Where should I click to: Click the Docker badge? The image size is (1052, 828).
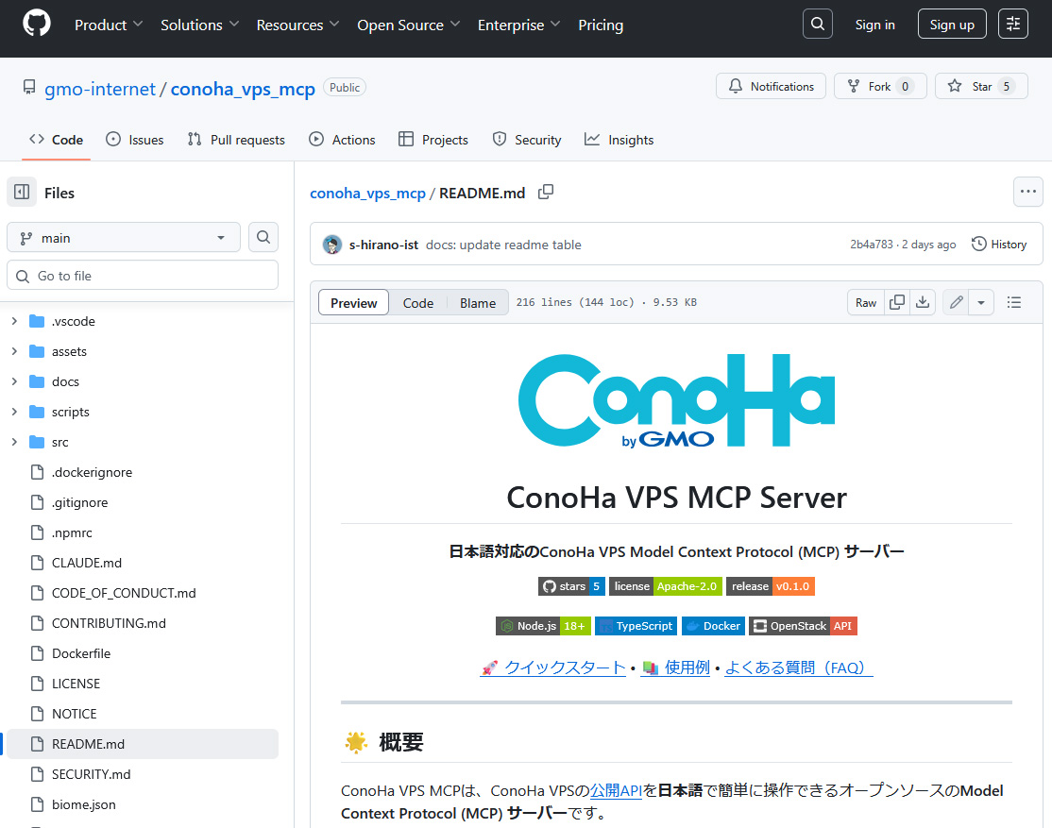pyautogui.click(x=713, y=626)
